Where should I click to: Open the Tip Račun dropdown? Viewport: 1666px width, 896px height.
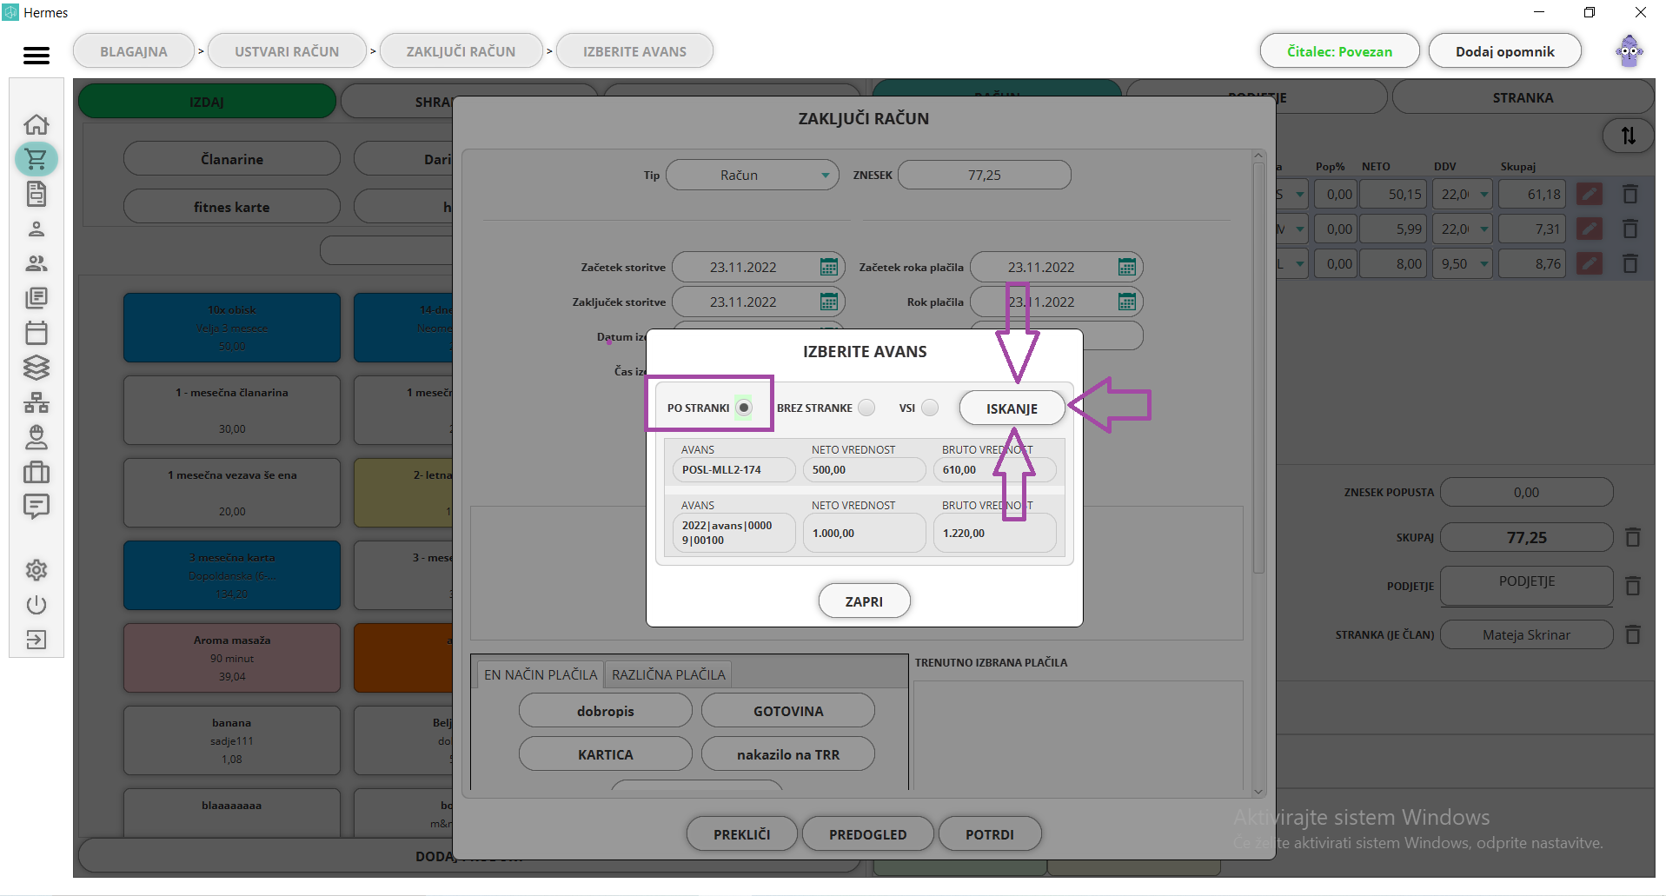(x=753, y=175)
